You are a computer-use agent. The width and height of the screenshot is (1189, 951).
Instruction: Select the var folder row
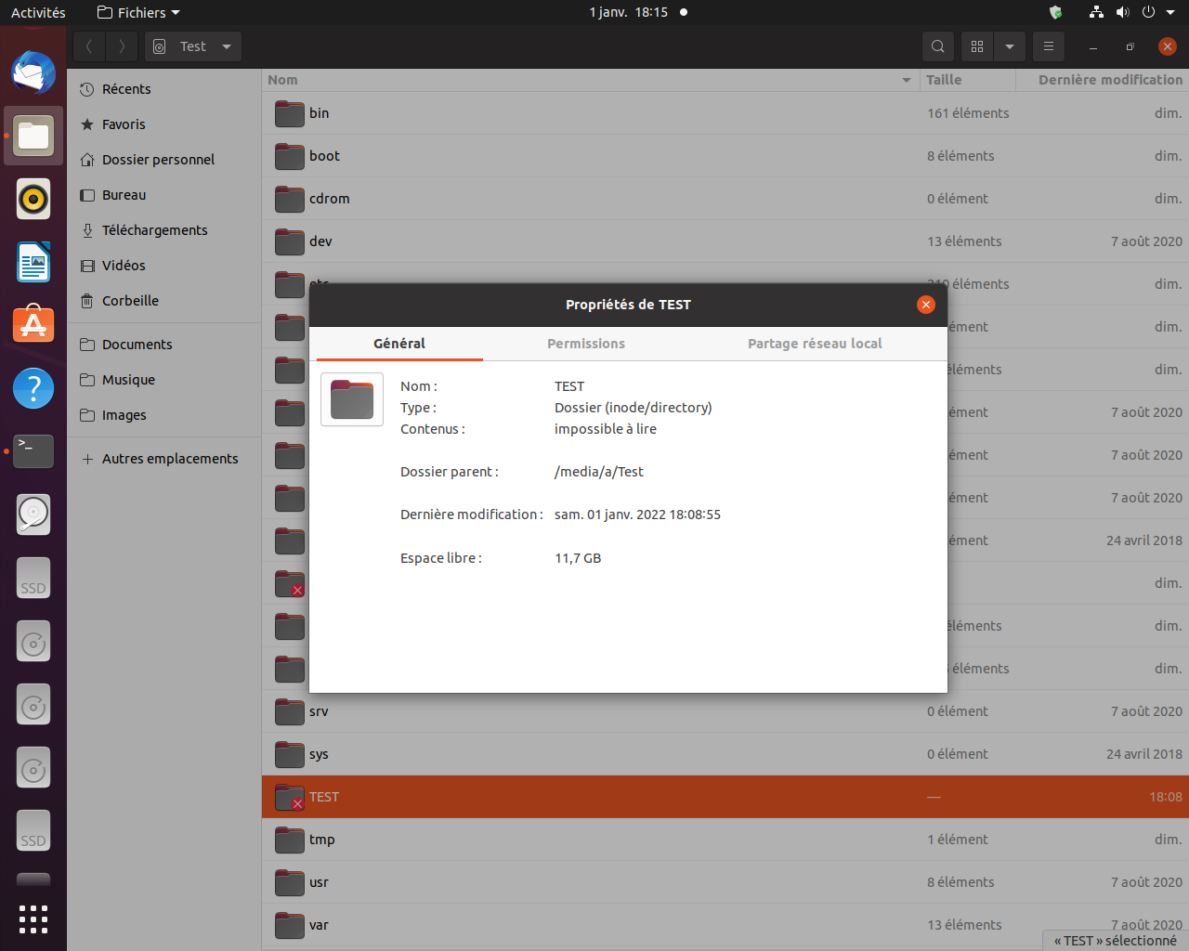point(725,925)
